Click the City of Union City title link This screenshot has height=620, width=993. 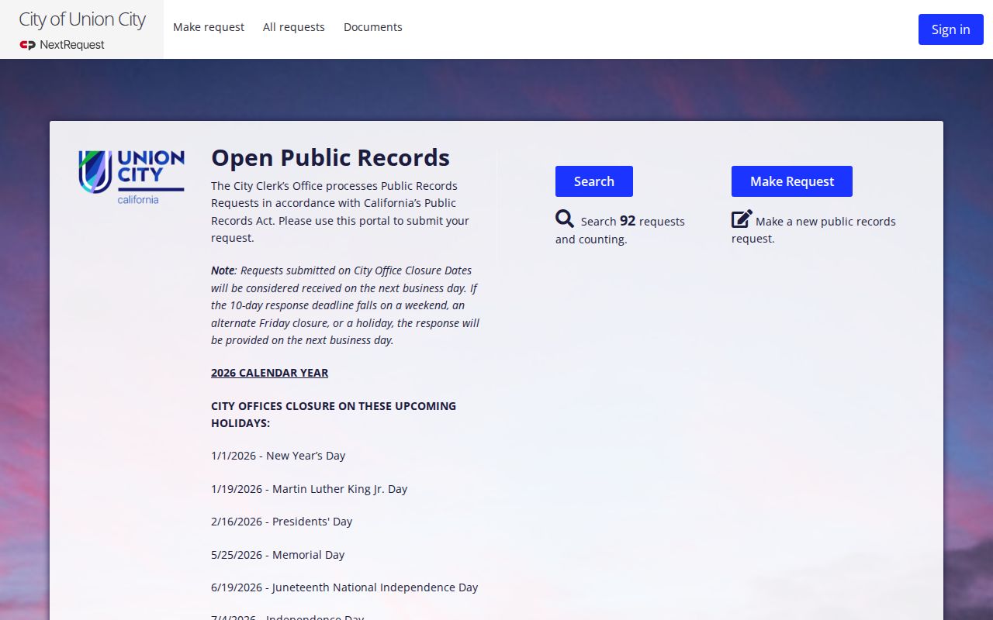tap(82, 19)
